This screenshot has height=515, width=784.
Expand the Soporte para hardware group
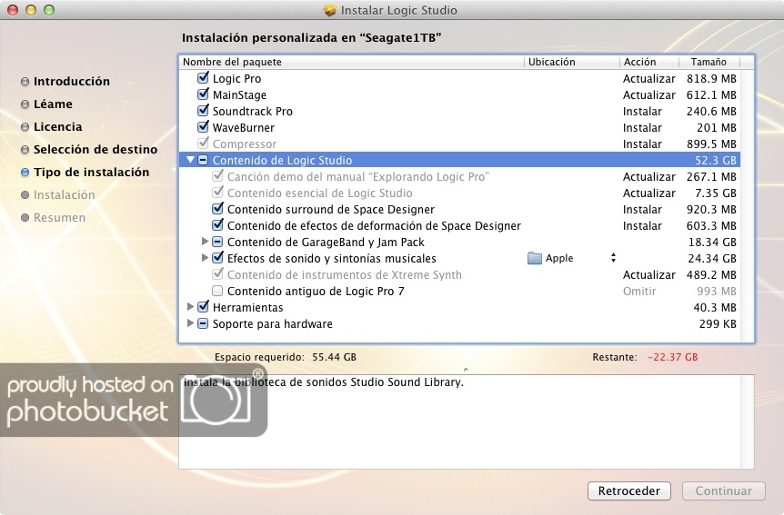click(190, 324)
